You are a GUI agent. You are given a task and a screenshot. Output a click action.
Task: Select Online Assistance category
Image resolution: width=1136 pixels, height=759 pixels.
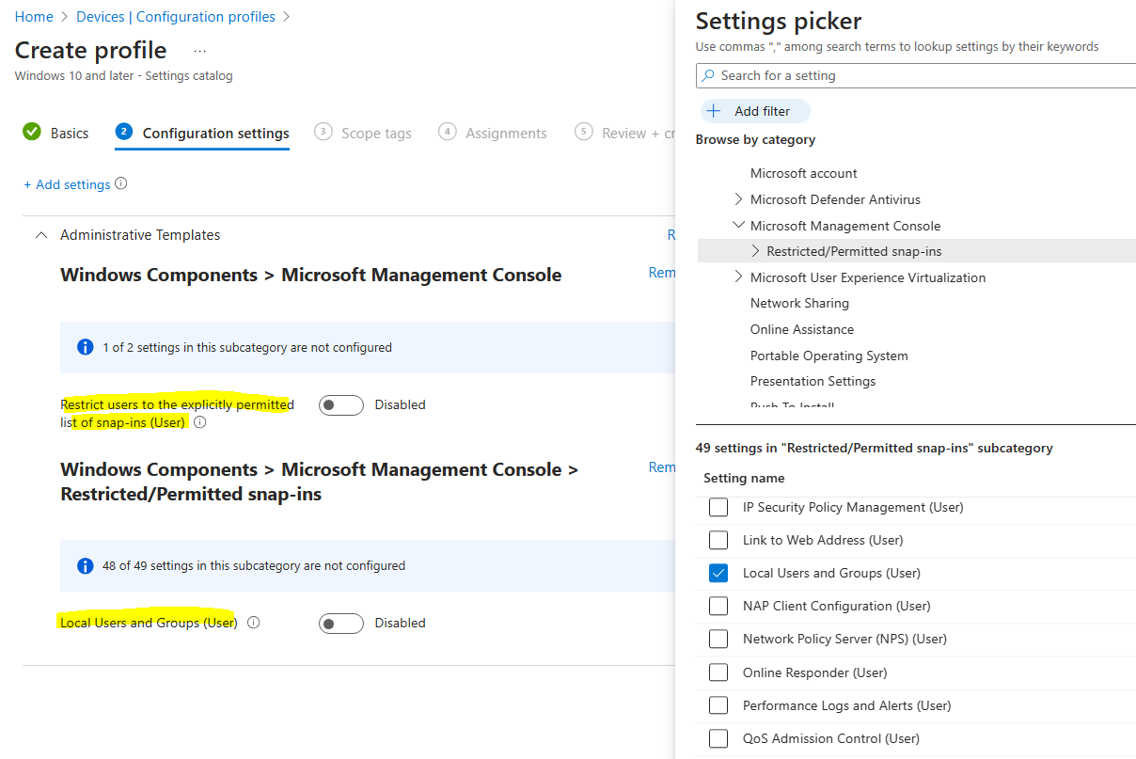pos(802,329)
